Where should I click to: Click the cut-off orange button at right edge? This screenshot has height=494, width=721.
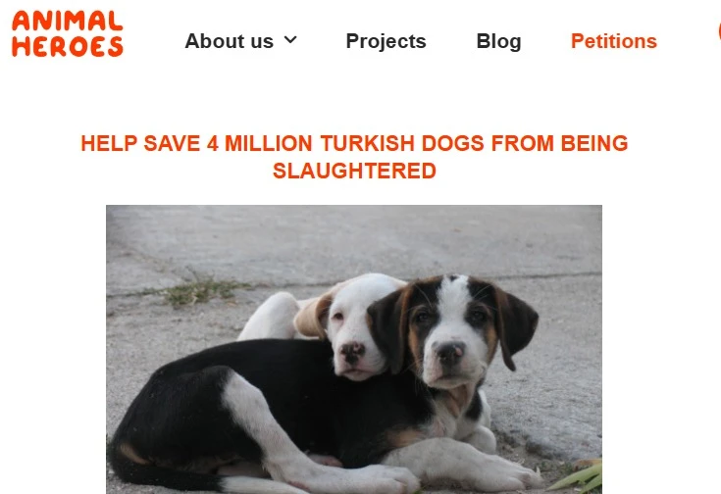pos(719,32)
